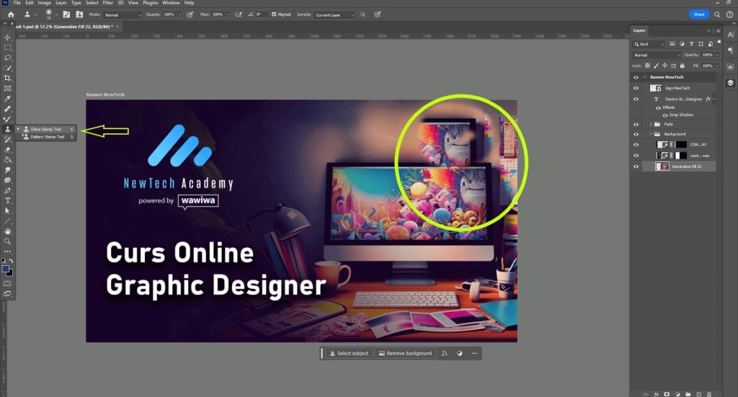The image size is (738, 397).
Task: Filter layers by type layers icon
Action: point(691,44)
